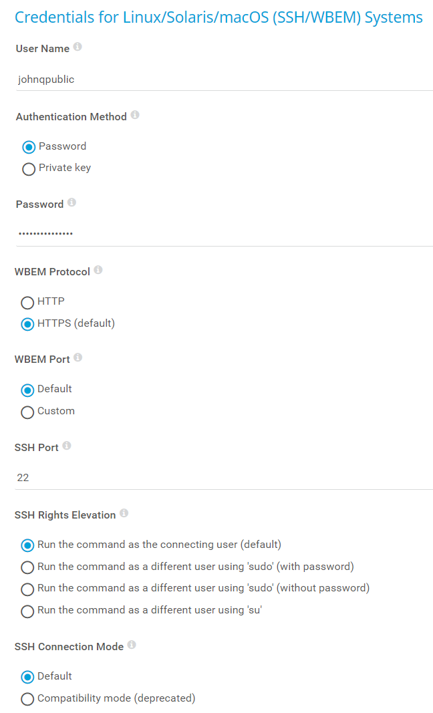Screen dimensions: 433x713
Task: Select run command using 'su'
Action: pos(27,611)
